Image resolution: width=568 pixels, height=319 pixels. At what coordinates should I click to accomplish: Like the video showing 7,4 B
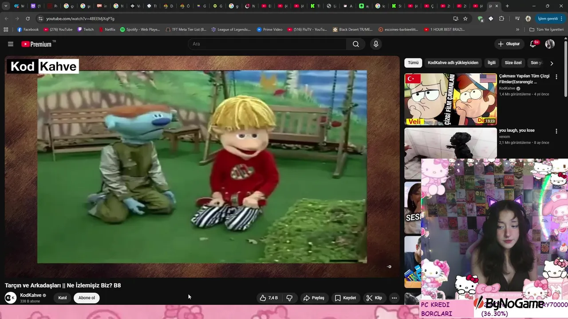click(269, 298)
